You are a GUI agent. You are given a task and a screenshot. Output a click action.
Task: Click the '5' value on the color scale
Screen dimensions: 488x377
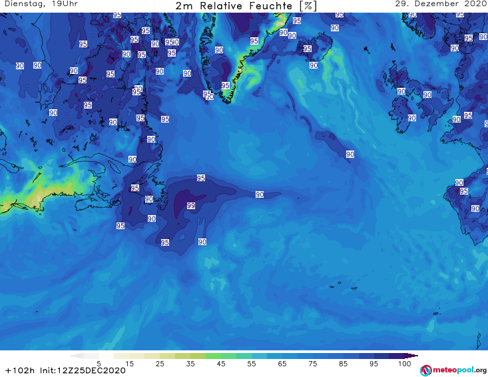tap(99, 364)
